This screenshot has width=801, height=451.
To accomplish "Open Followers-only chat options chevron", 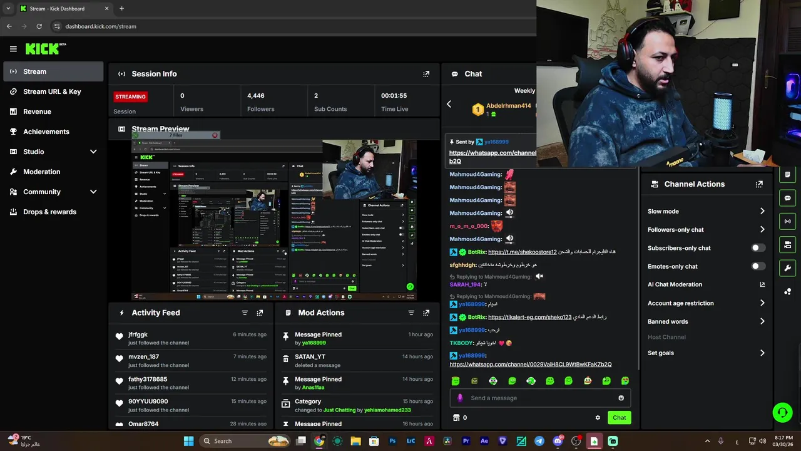I will (x=762, y=229).
